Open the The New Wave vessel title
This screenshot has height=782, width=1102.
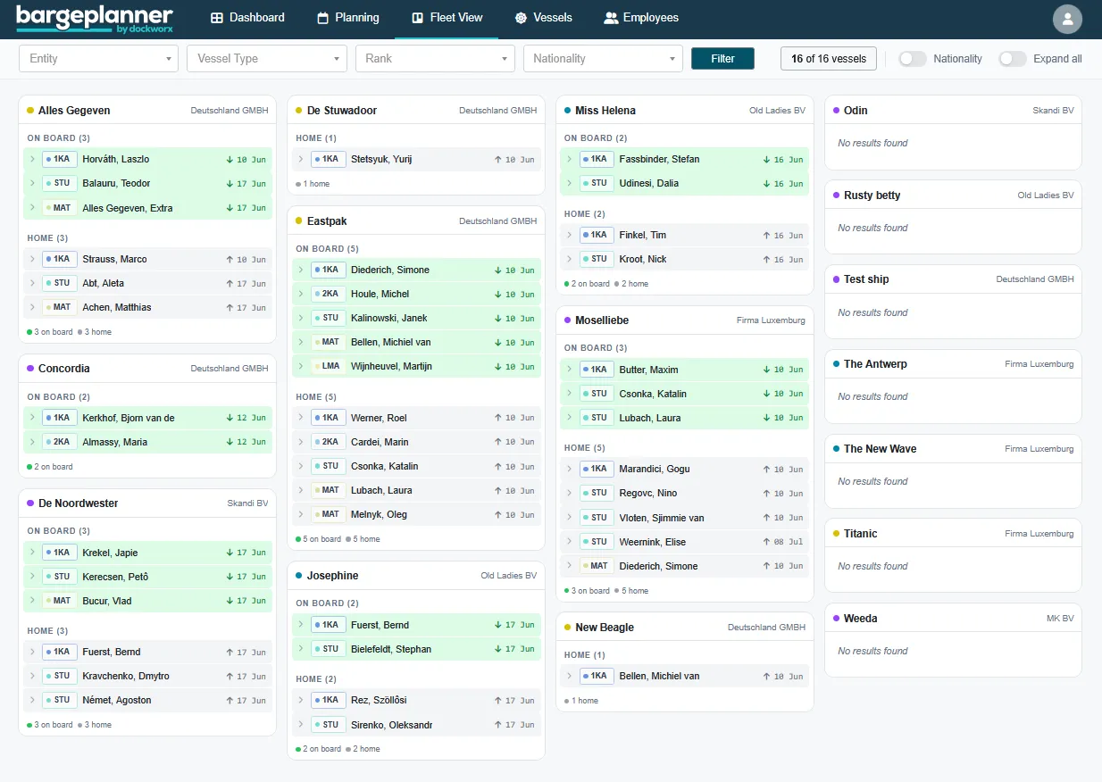click(881, 449)
